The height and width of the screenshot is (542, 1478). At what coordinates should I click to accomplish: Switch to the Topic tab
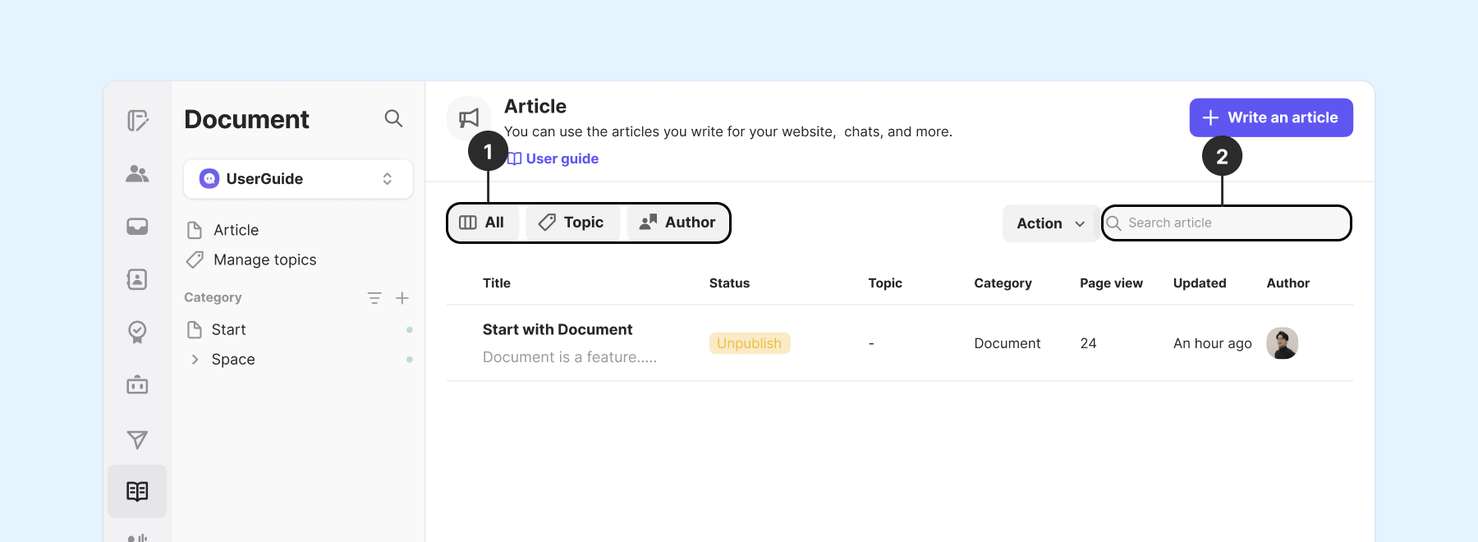point(572,223)
